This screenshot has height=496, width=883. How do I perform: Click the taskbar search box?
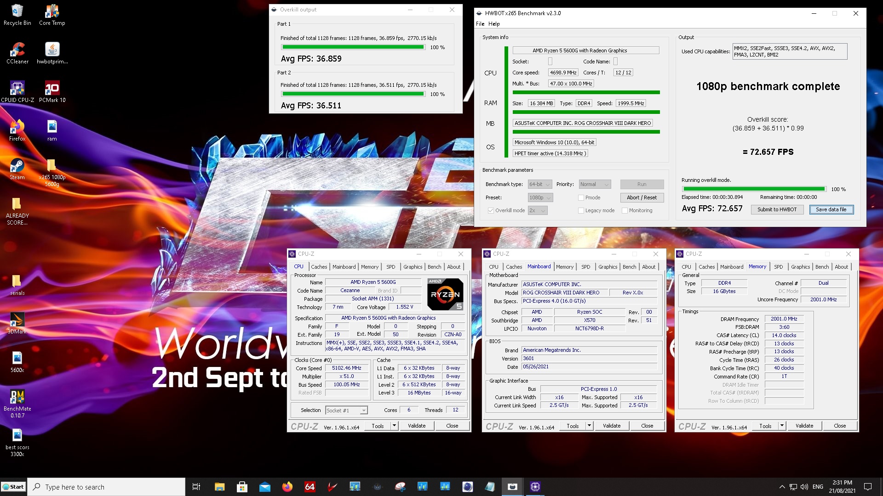tap(107, 487)
